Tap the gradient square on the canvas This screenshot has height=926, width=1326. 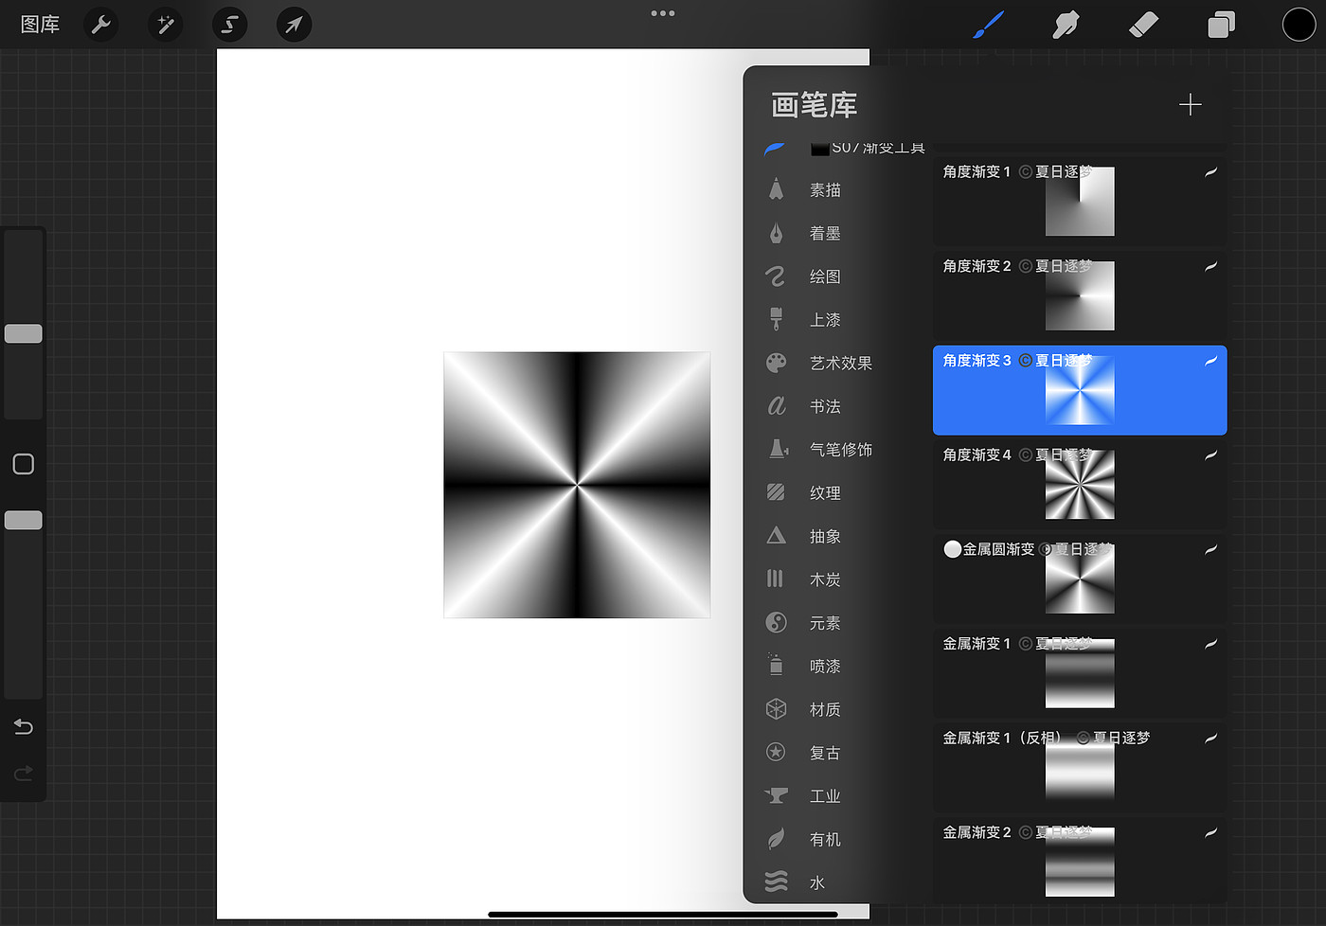[x=577, y=485]
